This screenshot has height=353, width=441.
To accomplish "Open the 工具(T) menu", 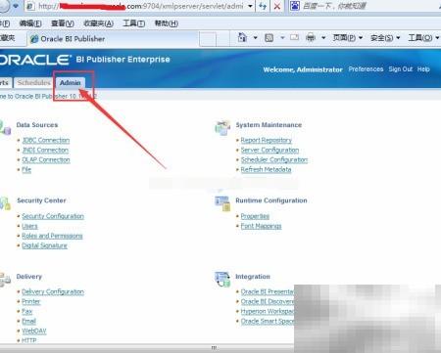I will (133, 23).
